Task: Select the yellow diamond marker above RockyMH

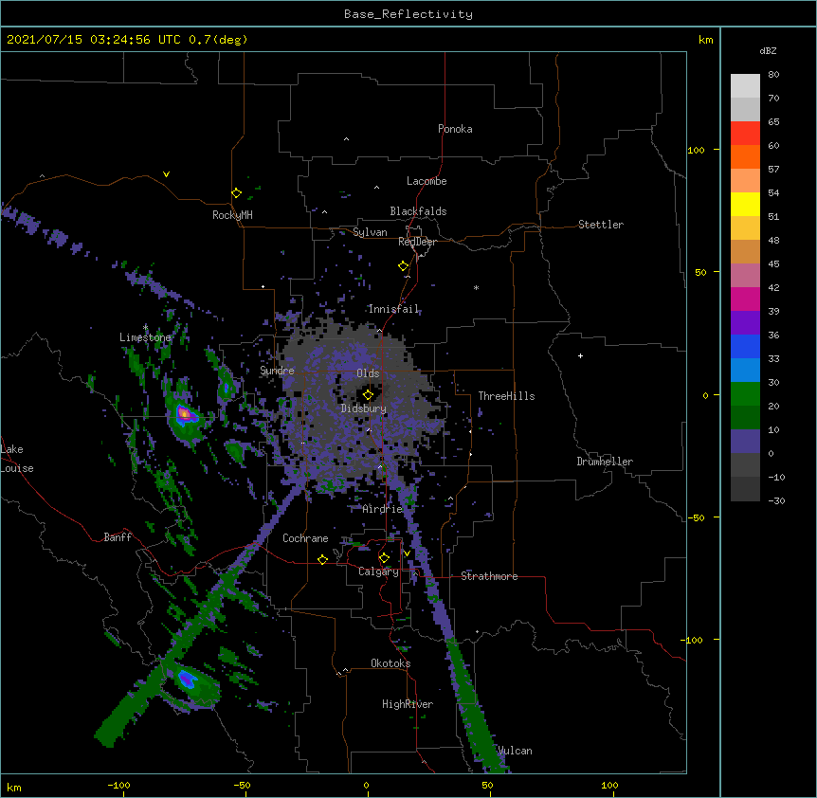Action: click(x=236, y=193)
